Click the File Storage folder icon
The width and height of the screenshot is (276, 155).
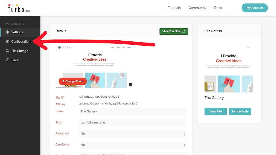(x=8, y=51)
